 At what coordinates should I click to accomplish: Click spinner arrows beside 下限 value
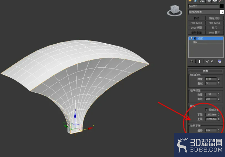click(x=219, y=114)
